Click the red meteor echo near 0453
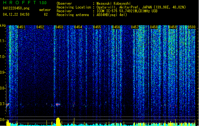199x126 pixels. tap(58, 104)
